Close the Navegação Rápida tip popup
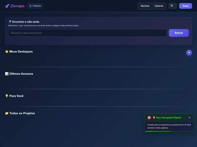This screenshot has height=147, width=197. (x=189, y=118)
